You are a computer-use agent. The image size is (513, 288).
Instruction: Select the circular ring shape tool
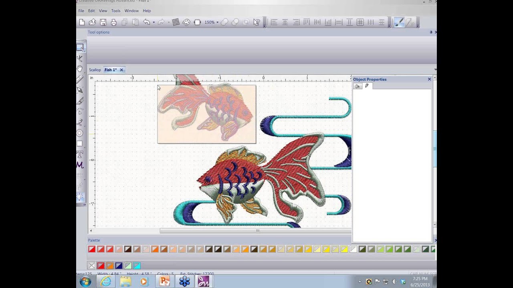coord(80,133)
